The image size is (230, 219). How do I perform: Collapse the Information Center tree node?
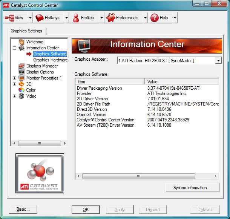(x=15, y=48)
